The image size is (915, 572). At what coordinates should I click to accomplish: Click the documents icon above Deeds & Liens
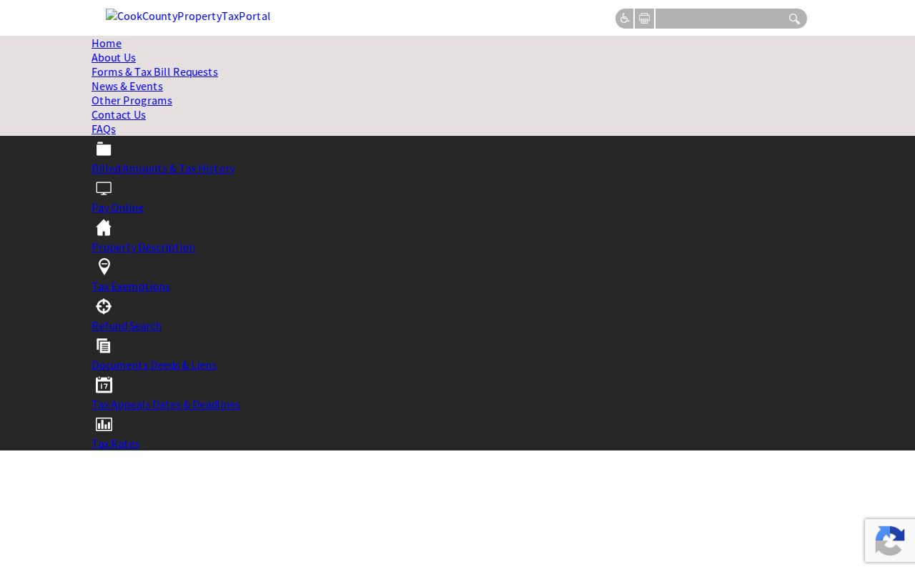pos(104,345)
